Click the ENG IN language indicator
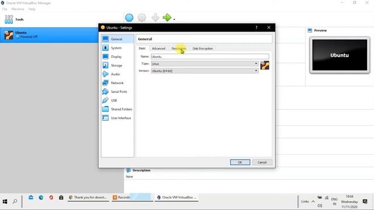Image resolution: width=374 pixels, height=210 pixels. [334, 201]
